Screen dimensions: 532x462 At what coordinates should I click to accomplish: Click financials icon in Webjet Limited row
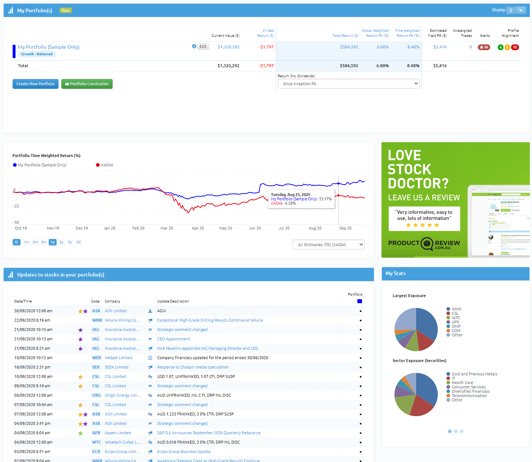click(150, 358)
